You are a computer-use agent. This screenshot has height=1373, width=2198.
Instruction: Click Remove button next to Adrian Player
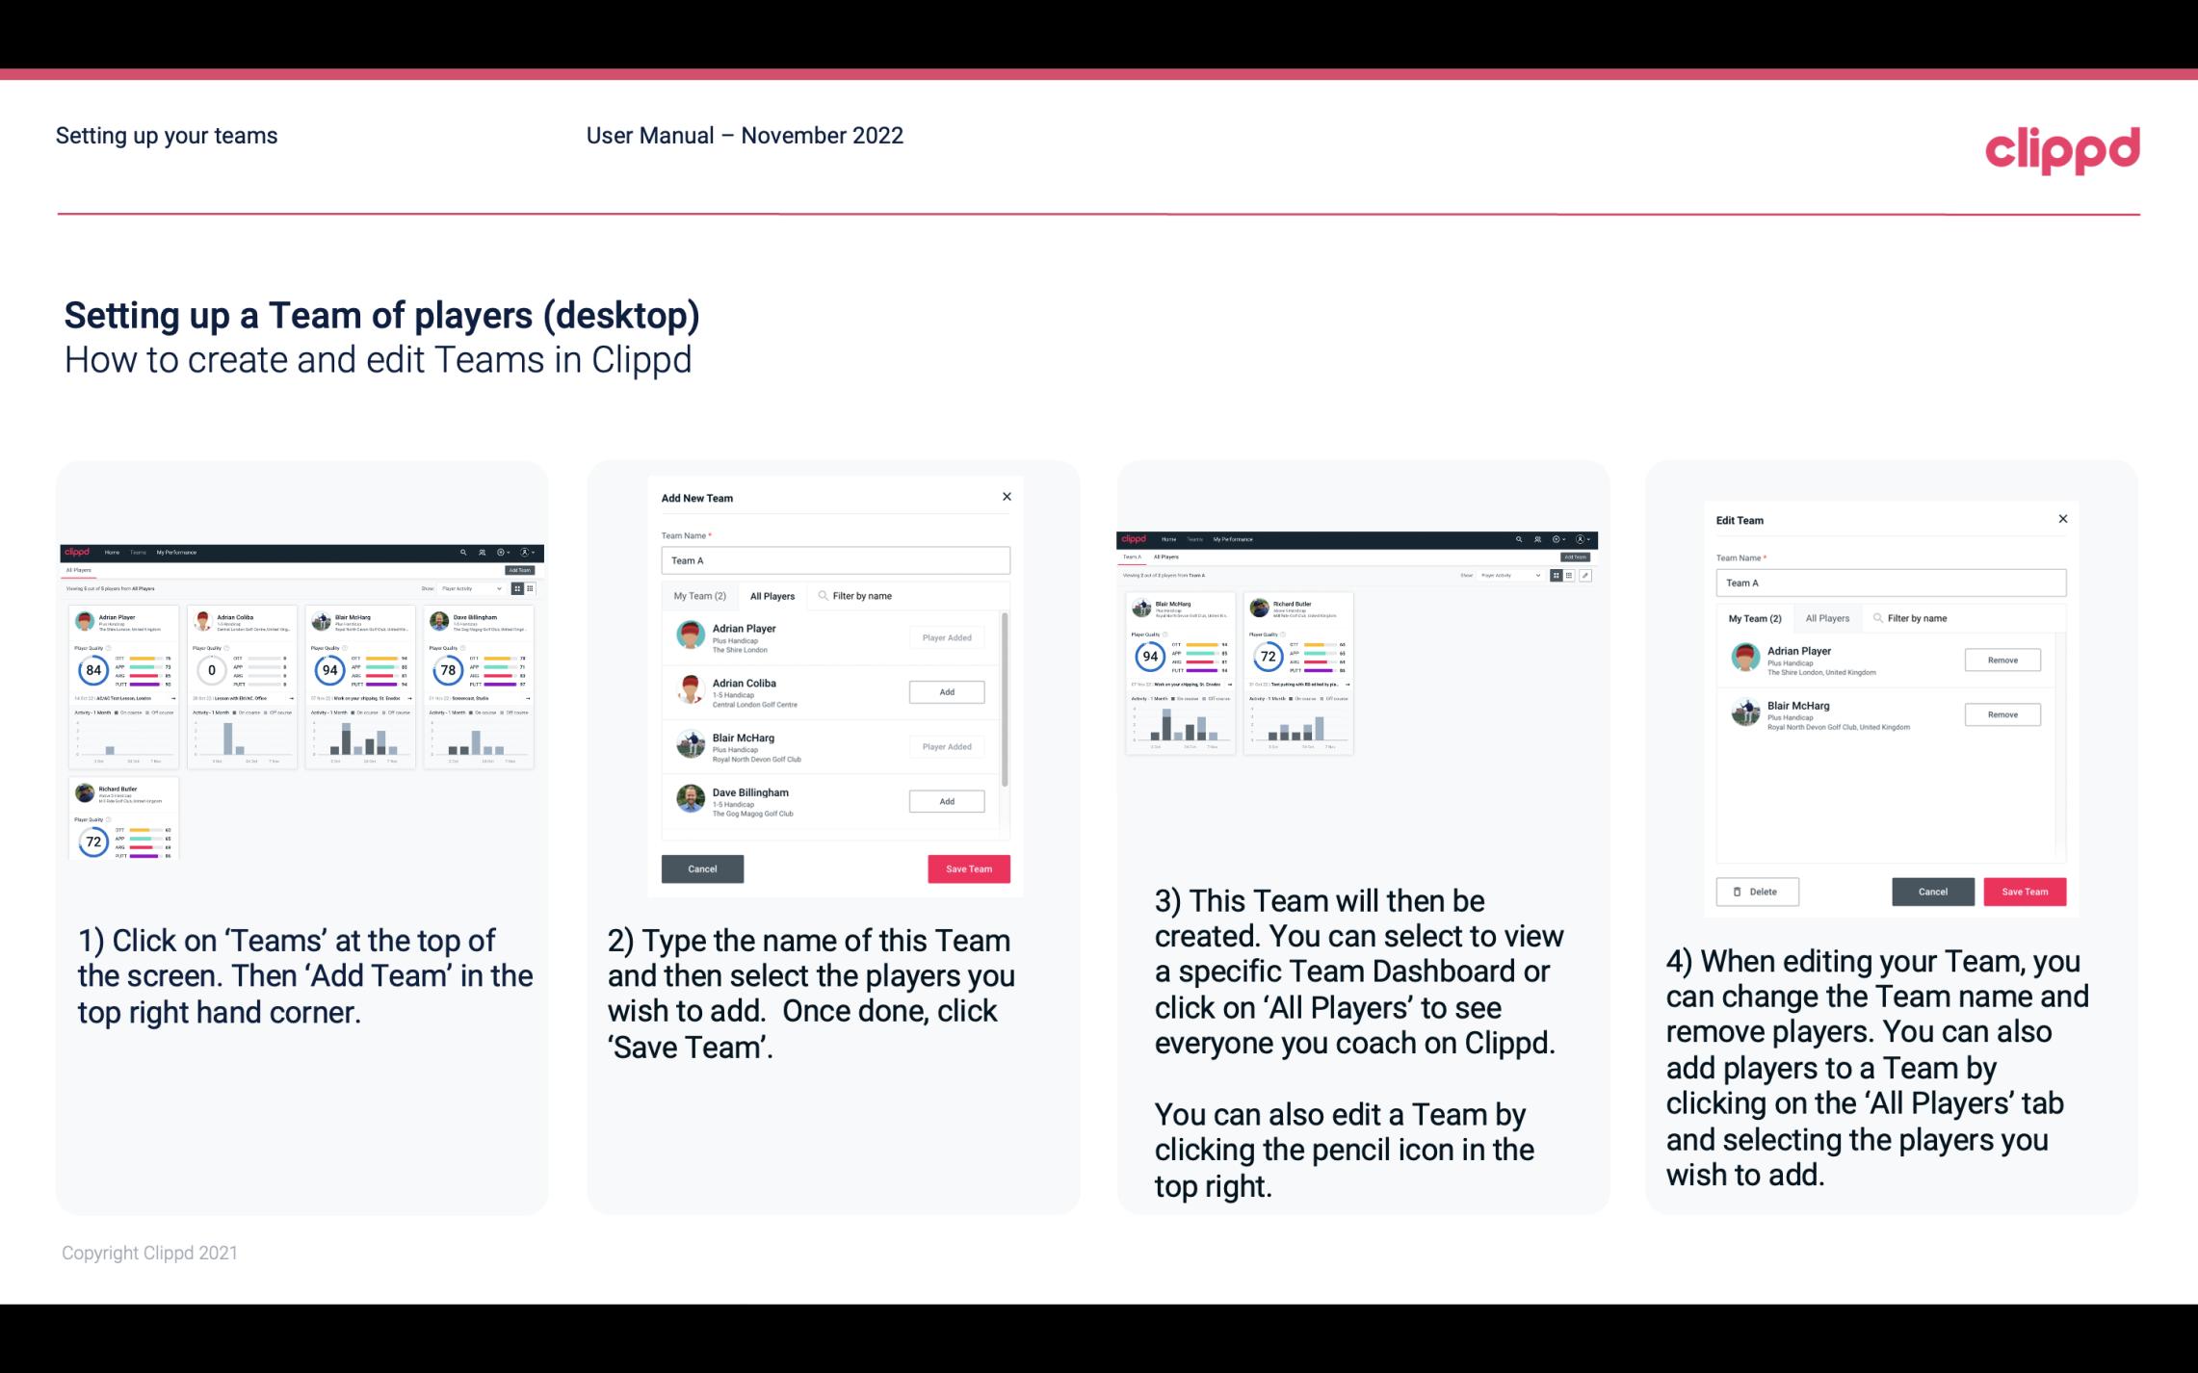[2002, 658]
